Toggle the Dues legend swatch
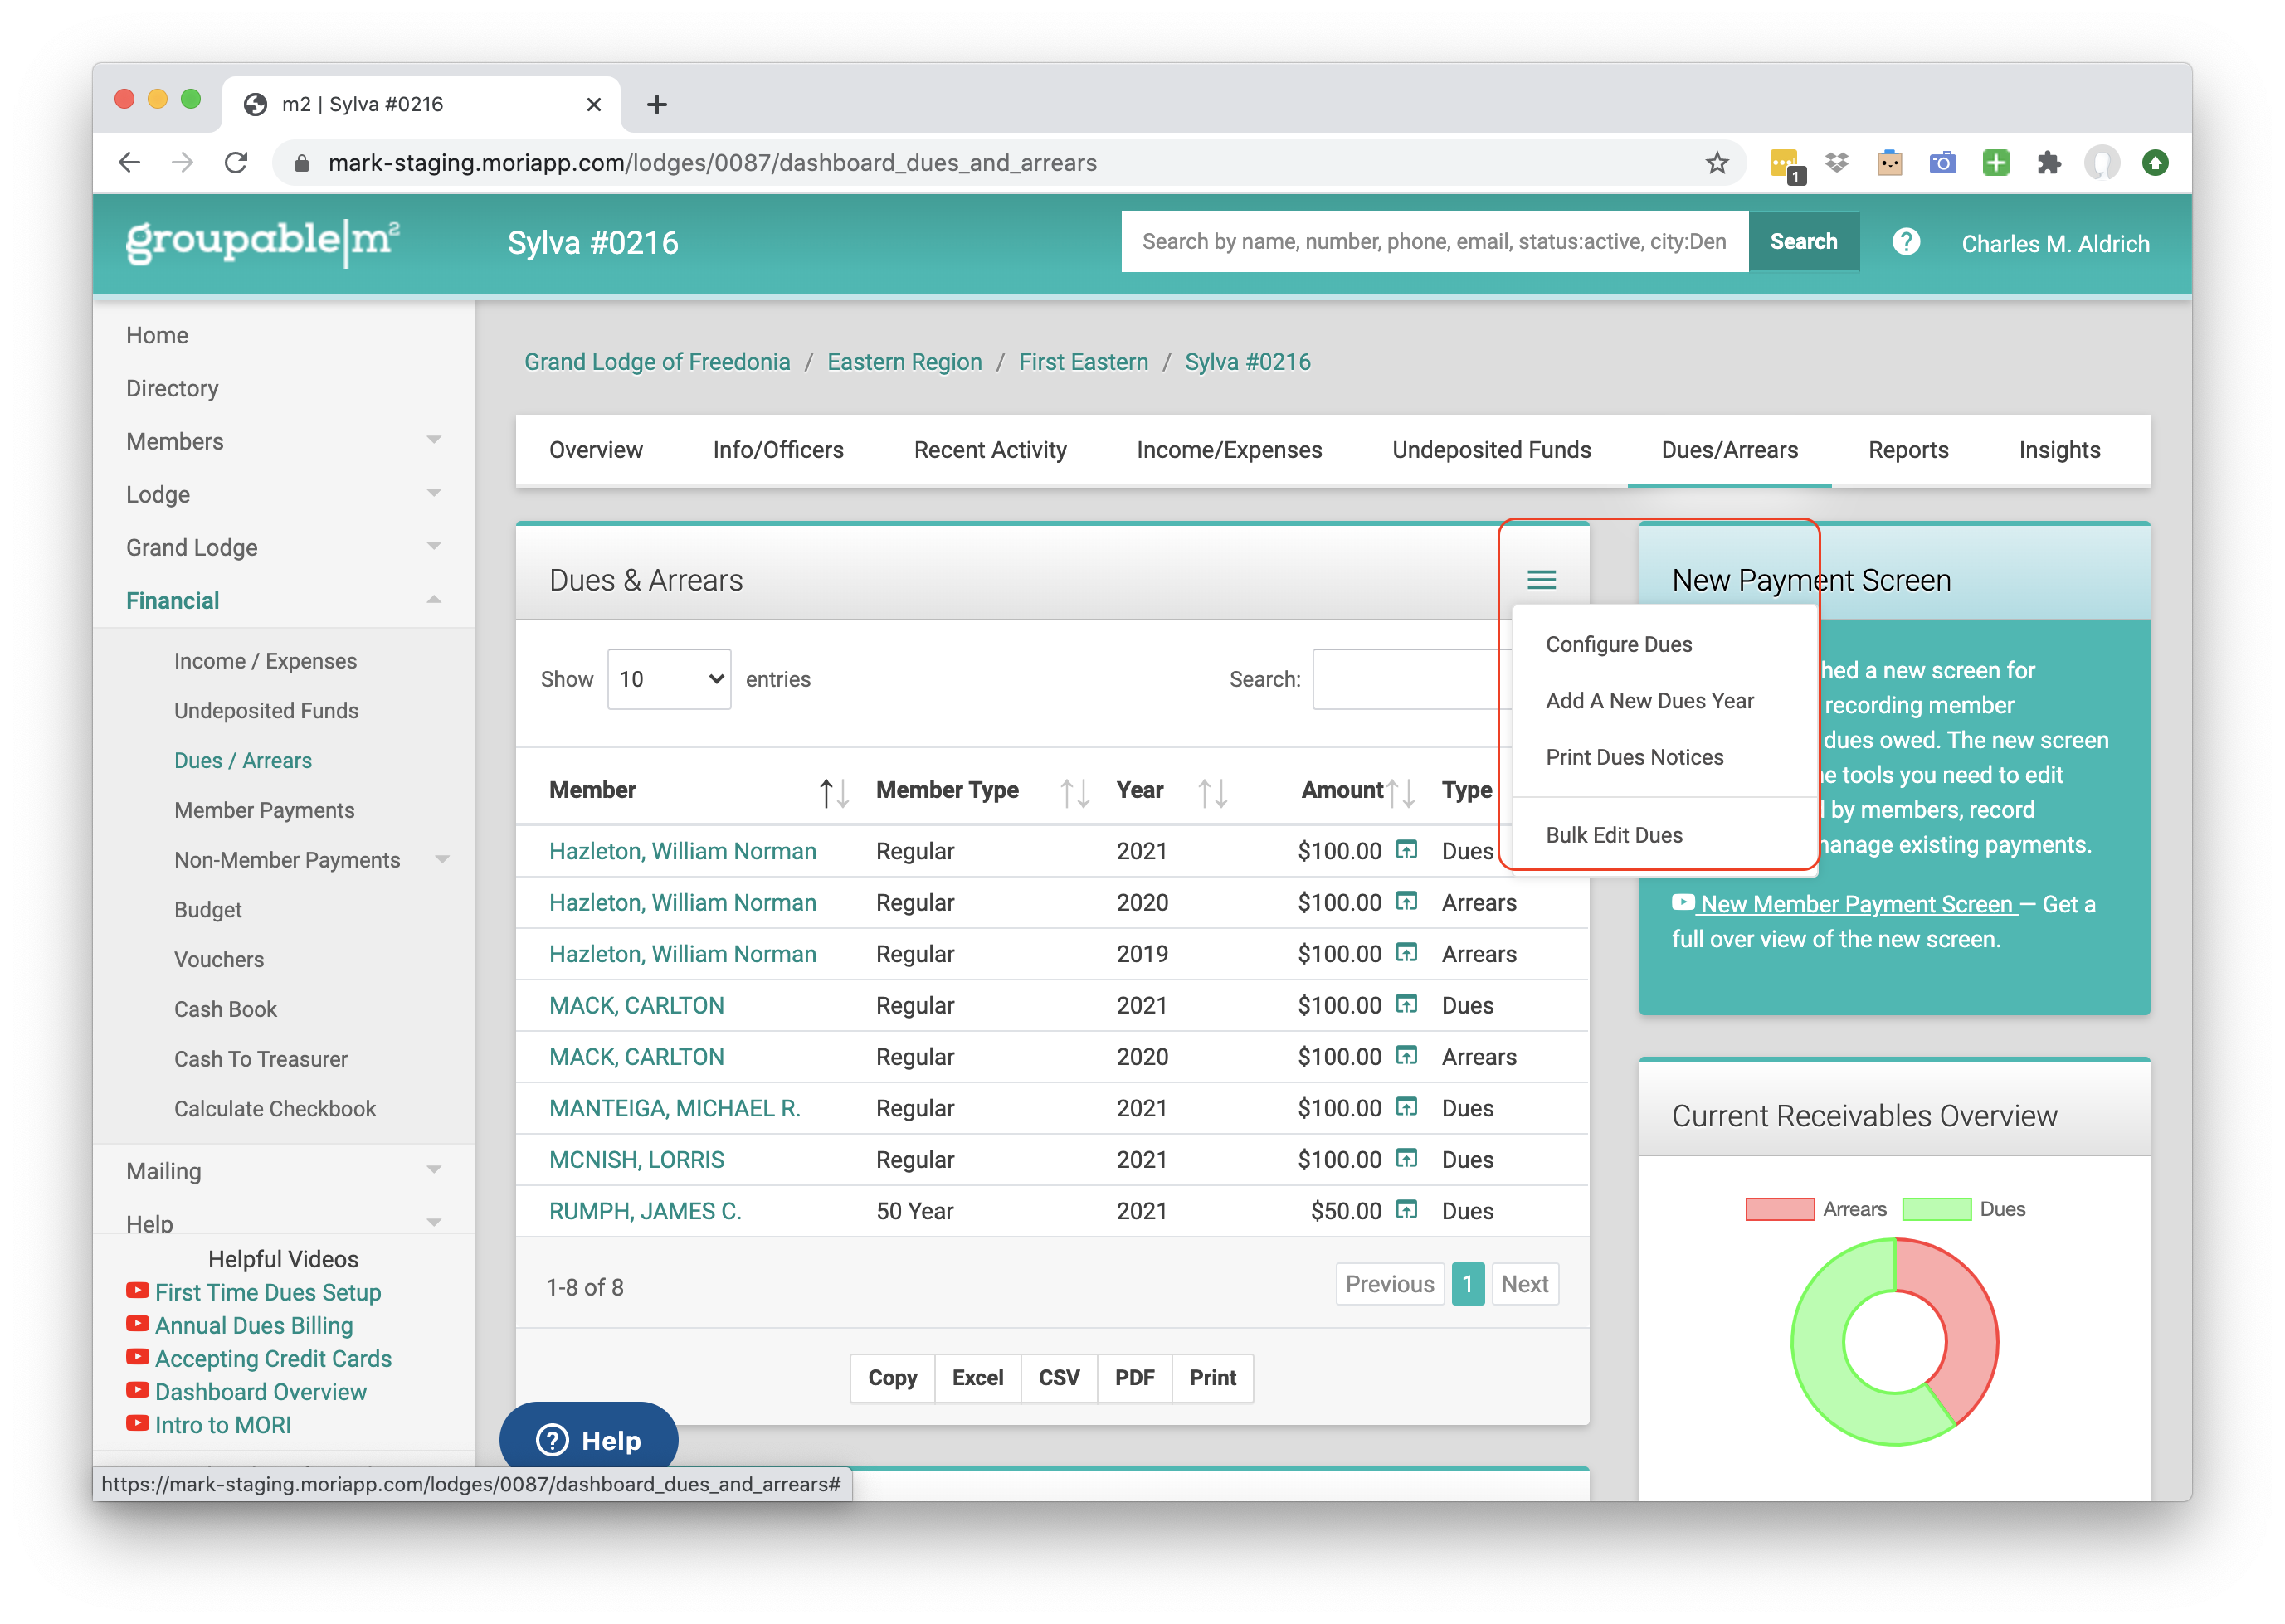Image resolution: width=2285 pixels, height=1624 pixels. [1936, 1209]
